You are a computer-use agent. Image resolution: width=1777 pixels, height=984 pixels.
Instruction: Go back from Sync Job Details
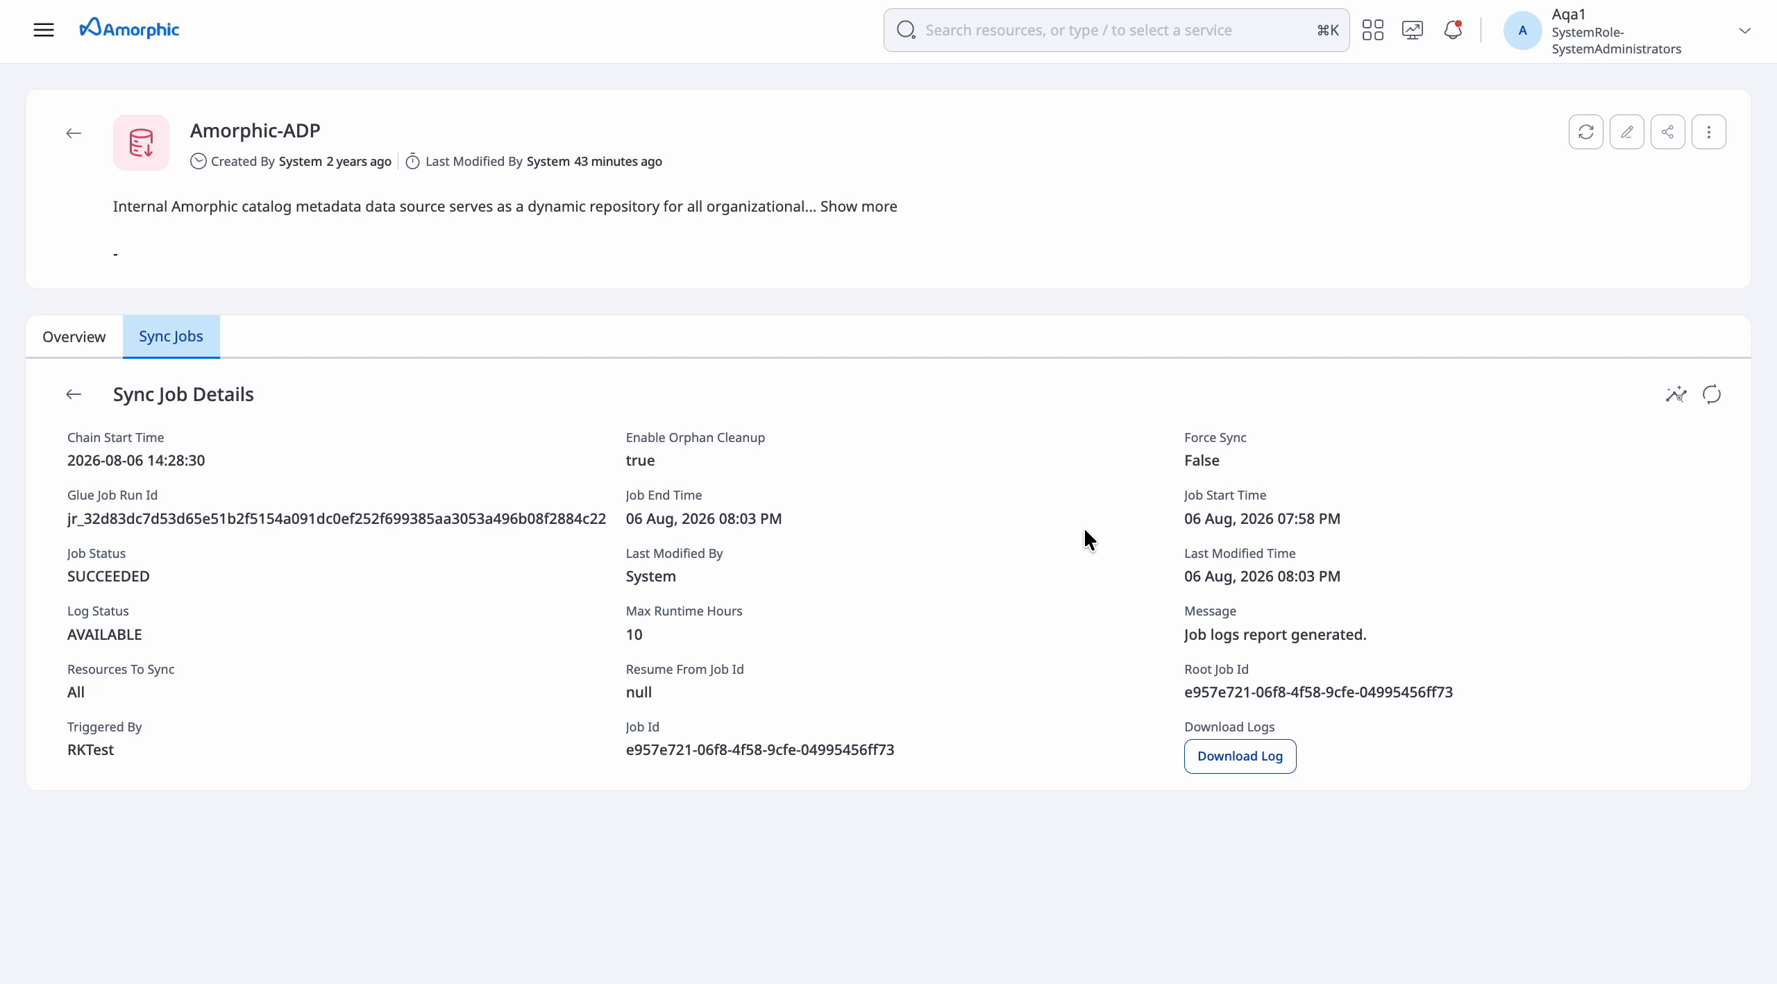coord(74,394)
